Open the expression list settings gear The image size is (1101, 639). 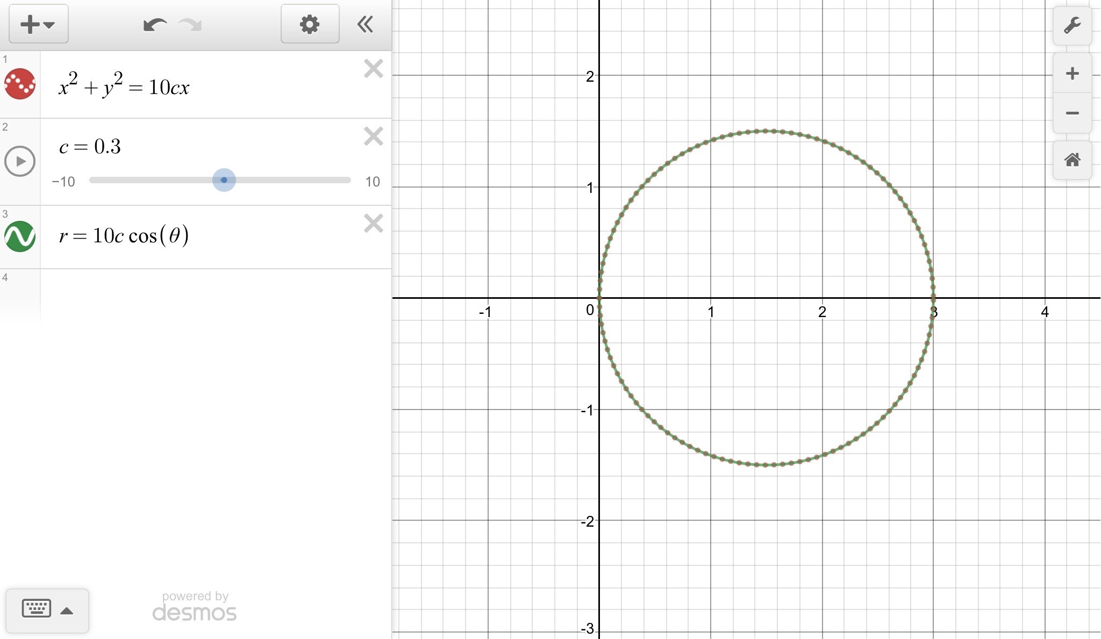coord(310,24)
